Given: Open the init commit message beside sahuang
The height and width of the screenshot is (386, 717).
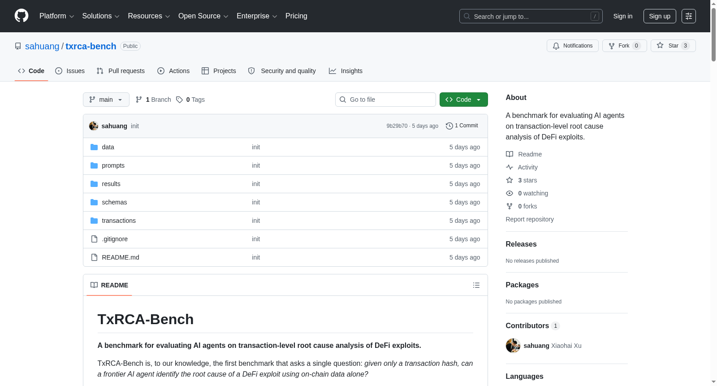Looking at the screenshot, I should 135,126.
